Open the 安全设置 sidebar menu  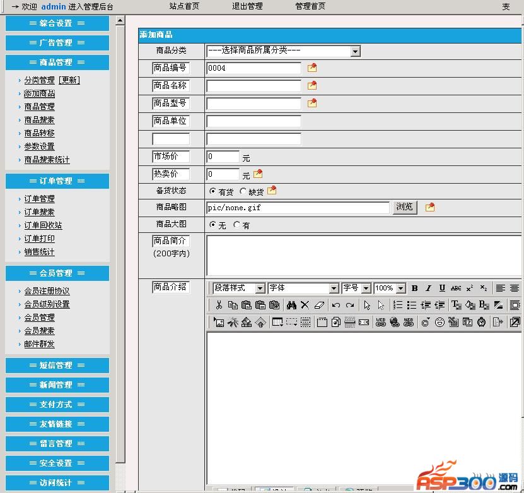tap(57, 463)
